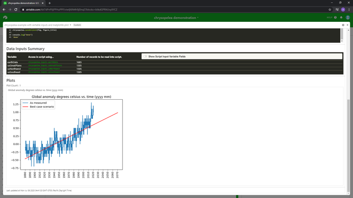Click the Data Inputs Summary heading
The width and height of the screenshot is (353, 198).
25,49
